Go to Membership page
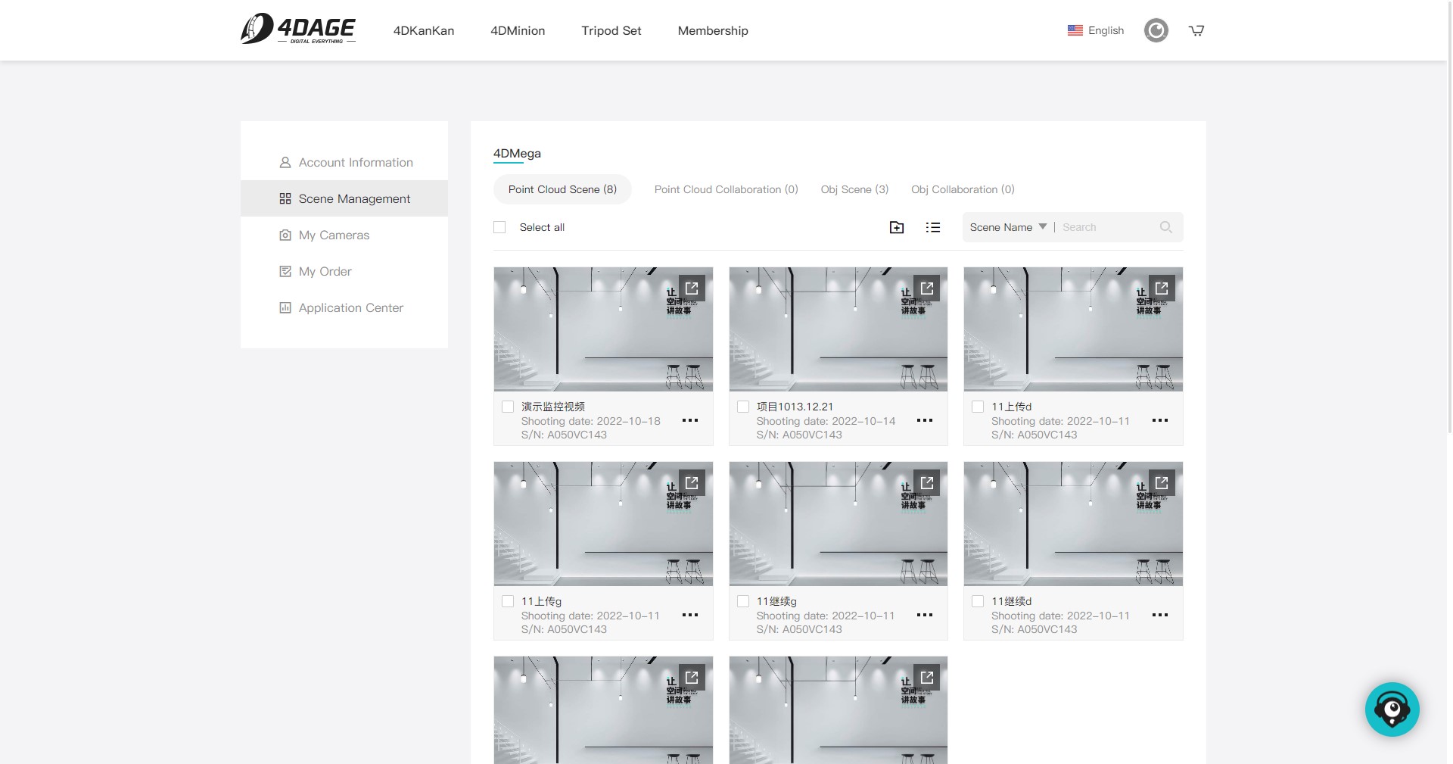The width and height of the screenshot is (1453, 764). point(712,31)
